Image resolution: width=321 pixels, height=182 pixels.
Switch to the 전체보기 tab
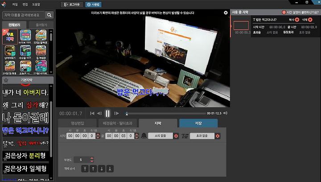[x=14, y=25]
